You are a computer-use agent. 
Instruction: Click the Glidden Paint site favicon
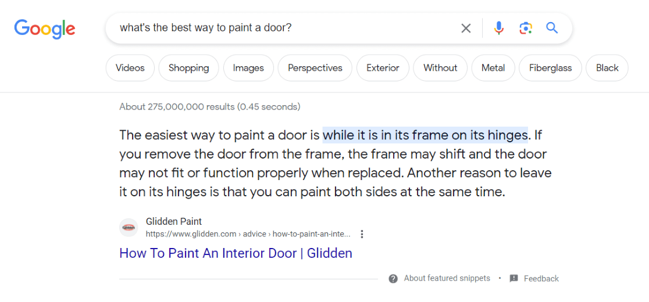[129, 227]
